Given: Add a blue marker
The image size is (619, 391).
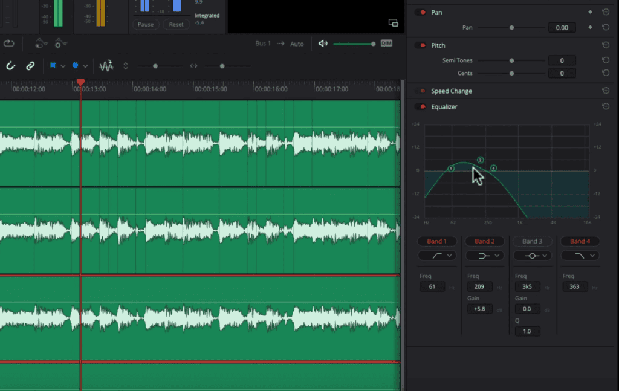Looking at the screenshot, I should click(x=75, y=65).
